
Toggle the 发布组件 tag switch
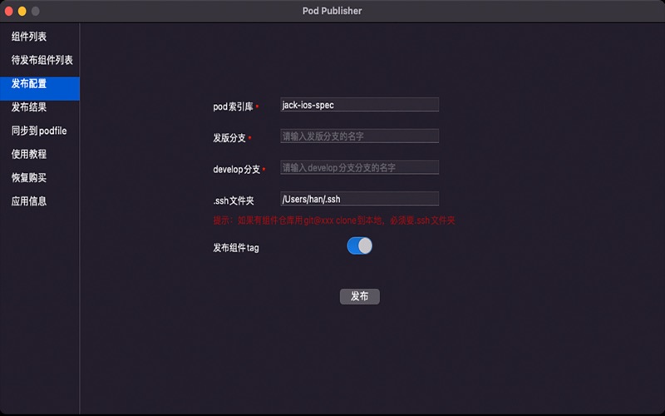click(360, 245)
